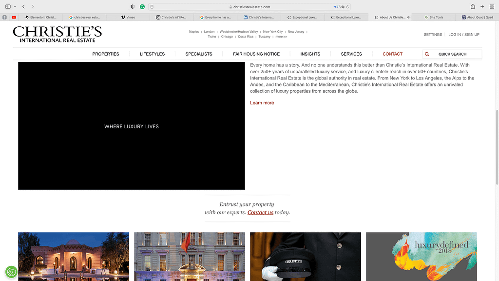Go forward to the next page
This screenshot has height=281, width=499.
(x=33, y=7)
